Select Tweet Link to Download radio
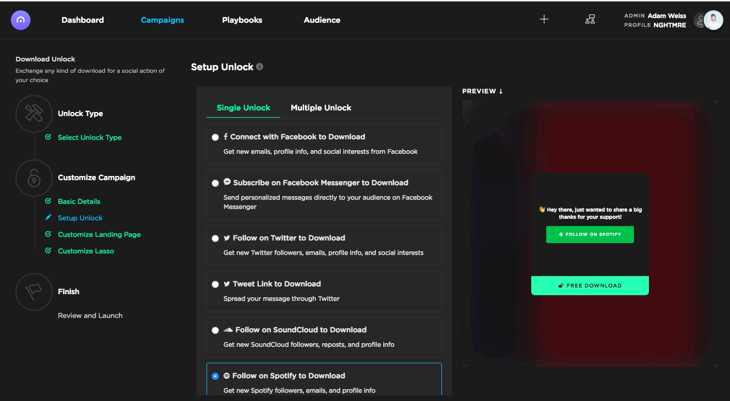Image resolution: width=730 pixels, height=401 pixels. coord(215,284)
